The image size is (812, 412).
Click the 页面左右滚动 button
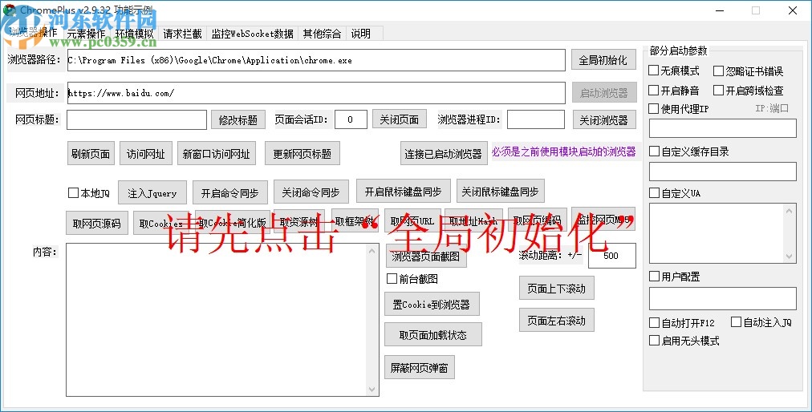pyautogui.click(x=557, y=321)
